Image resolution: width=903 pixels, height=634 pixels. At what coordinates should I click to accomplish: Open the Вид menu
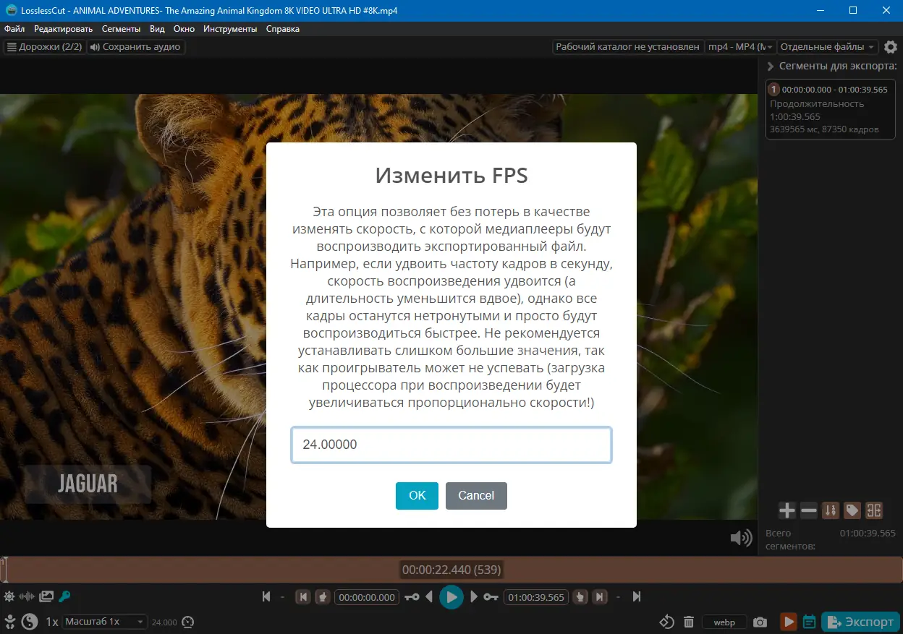pyautogui.click(x=157, y=29)
